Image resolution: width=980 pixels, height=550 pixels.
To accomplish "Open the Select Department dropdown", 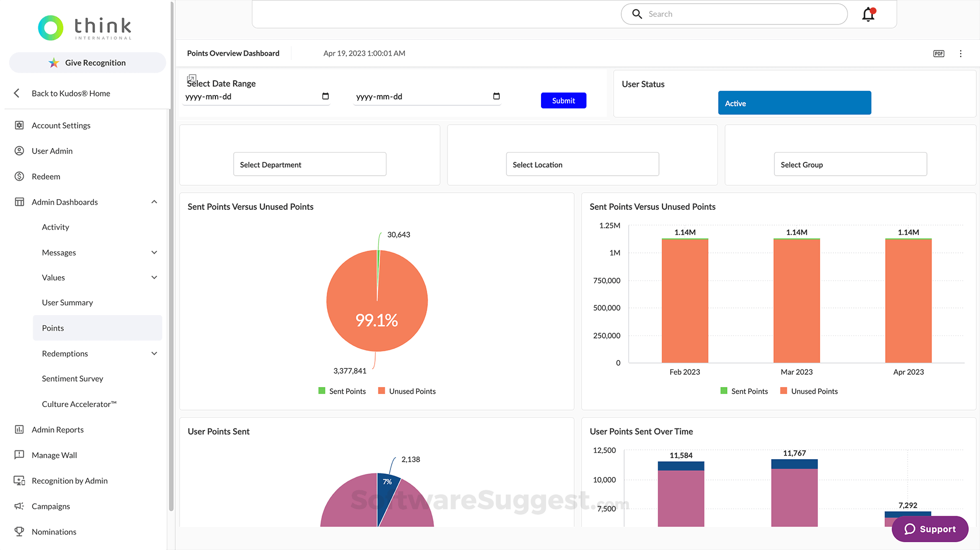I will click(309, 164).
